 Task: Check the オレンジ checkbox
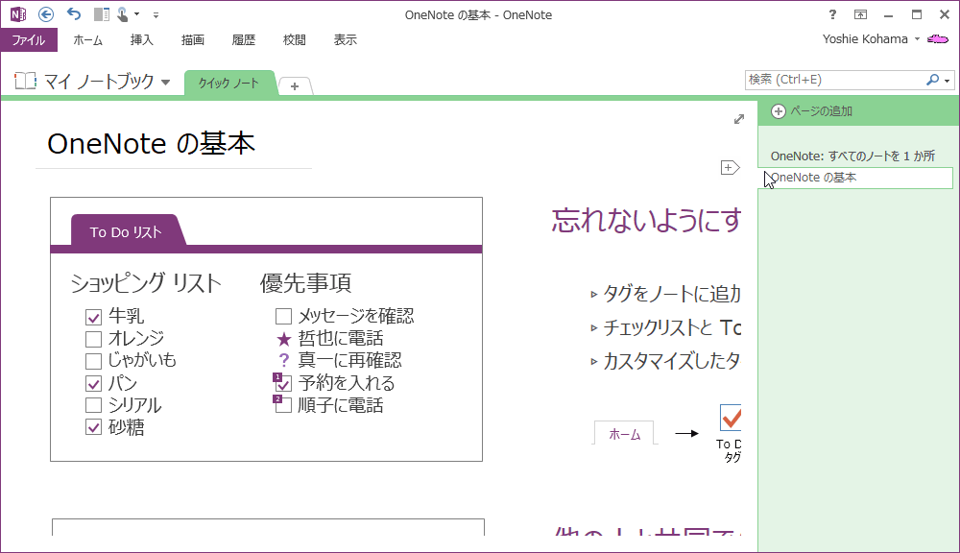[94, 339]
